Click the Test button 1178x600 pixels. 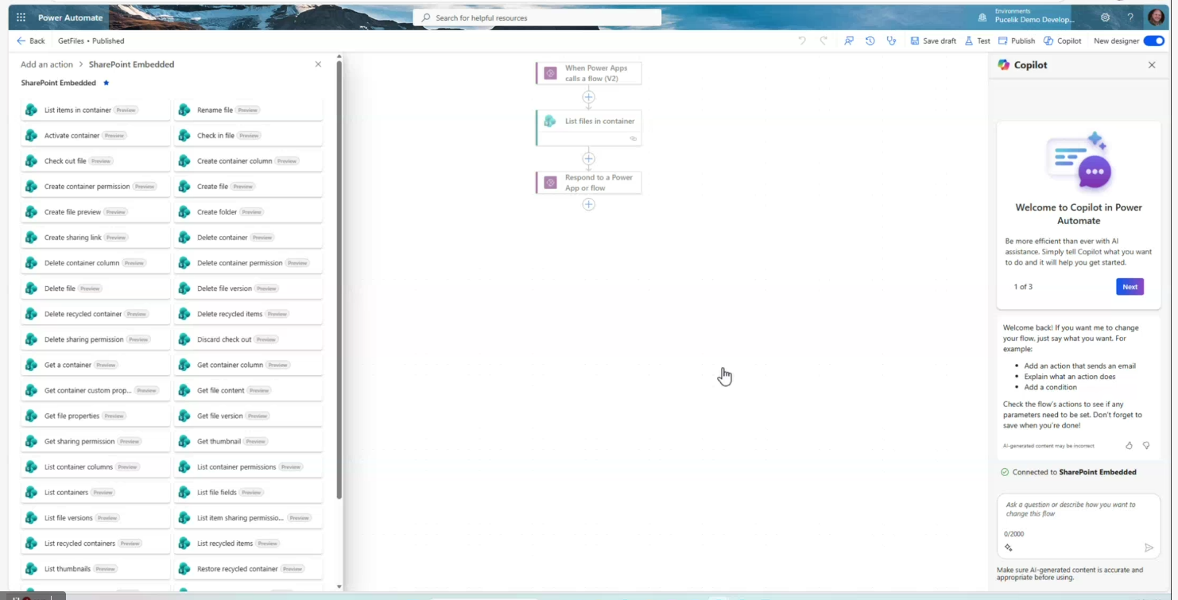click(x=978, y=41)
